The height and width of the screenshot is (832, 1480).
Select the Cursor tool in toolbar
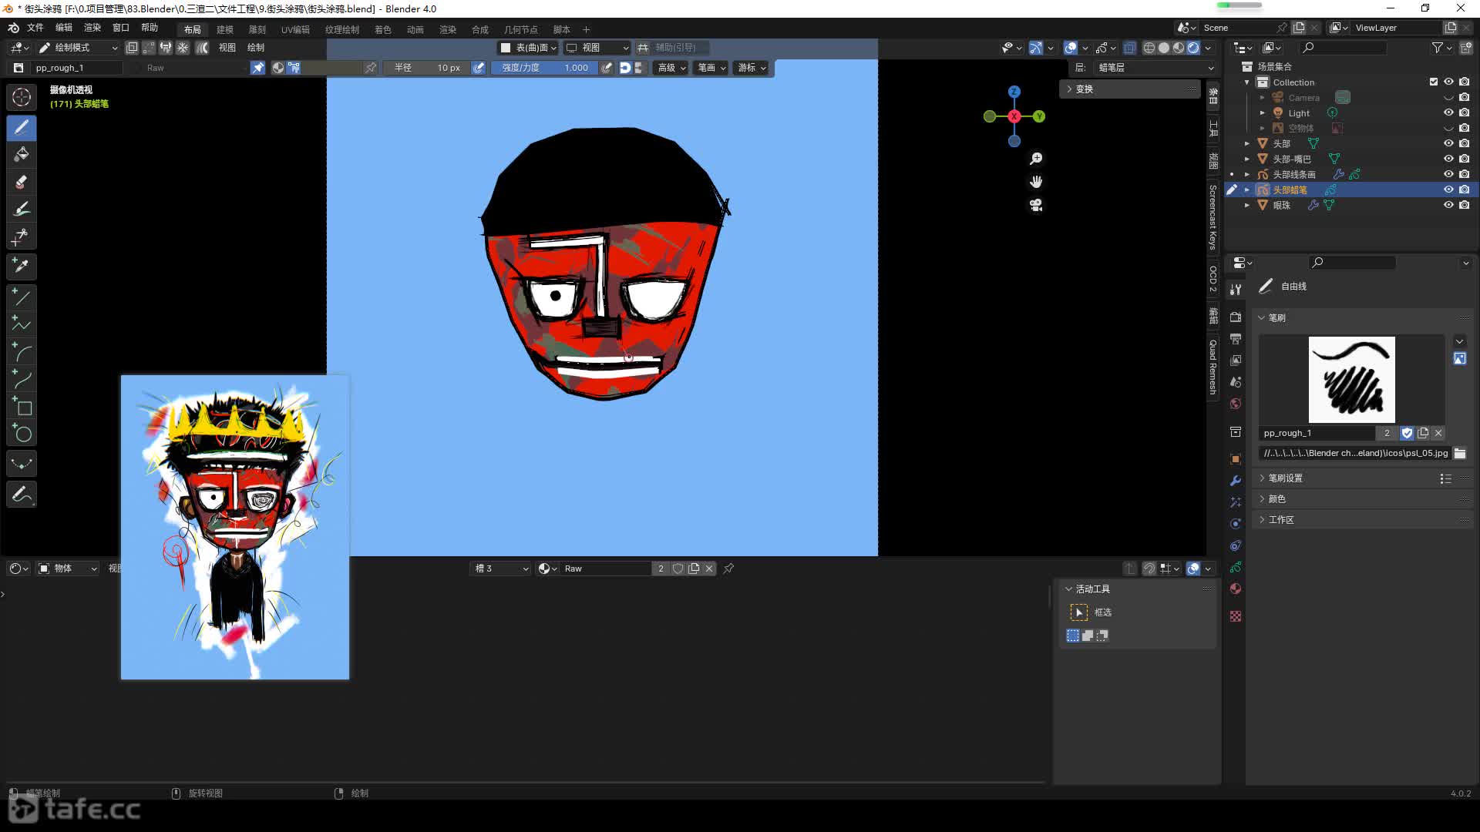(x=22, y=97)
